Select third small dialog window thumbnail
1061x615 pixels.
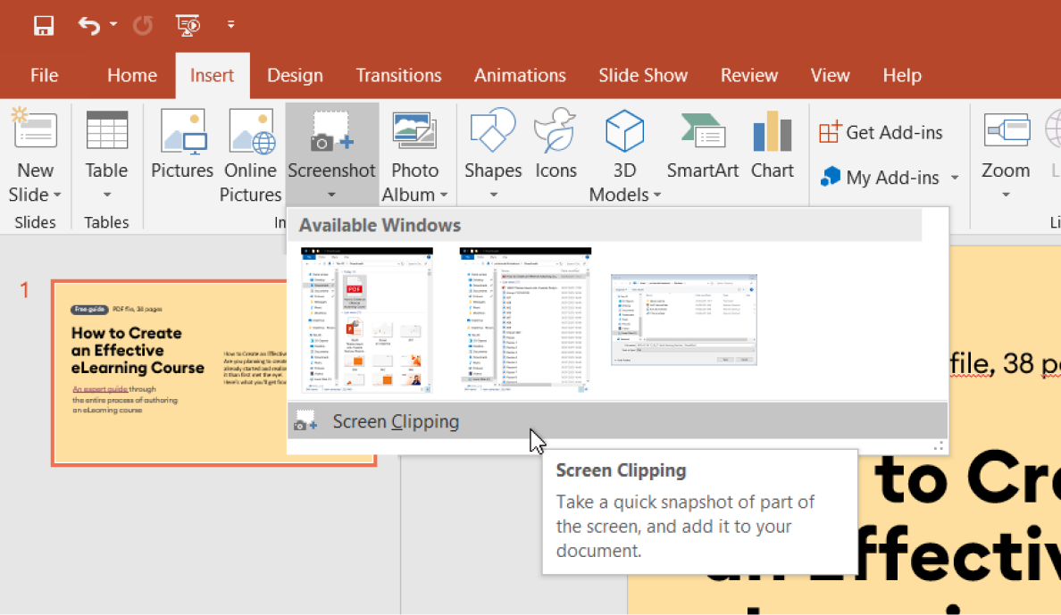coord(683,320)
